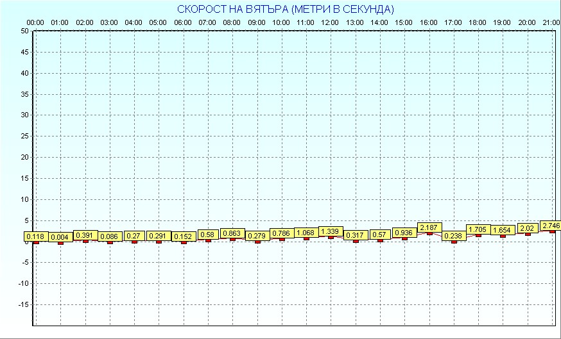Select the 0.238 value label

(454, 236)
